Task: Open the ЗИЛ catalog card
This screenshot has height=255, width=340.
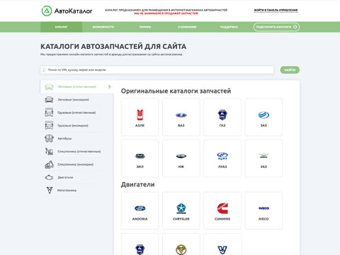Action: [140, 159]
